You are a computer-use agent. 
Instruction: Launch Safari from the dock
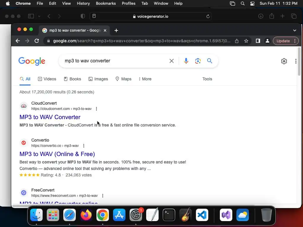coord(70,215)
